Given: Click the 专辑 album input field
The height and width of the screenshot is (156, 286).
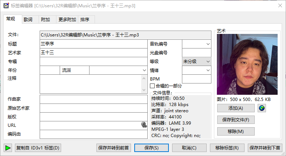Looking at the screenshot, I should (x=93, y=62).
